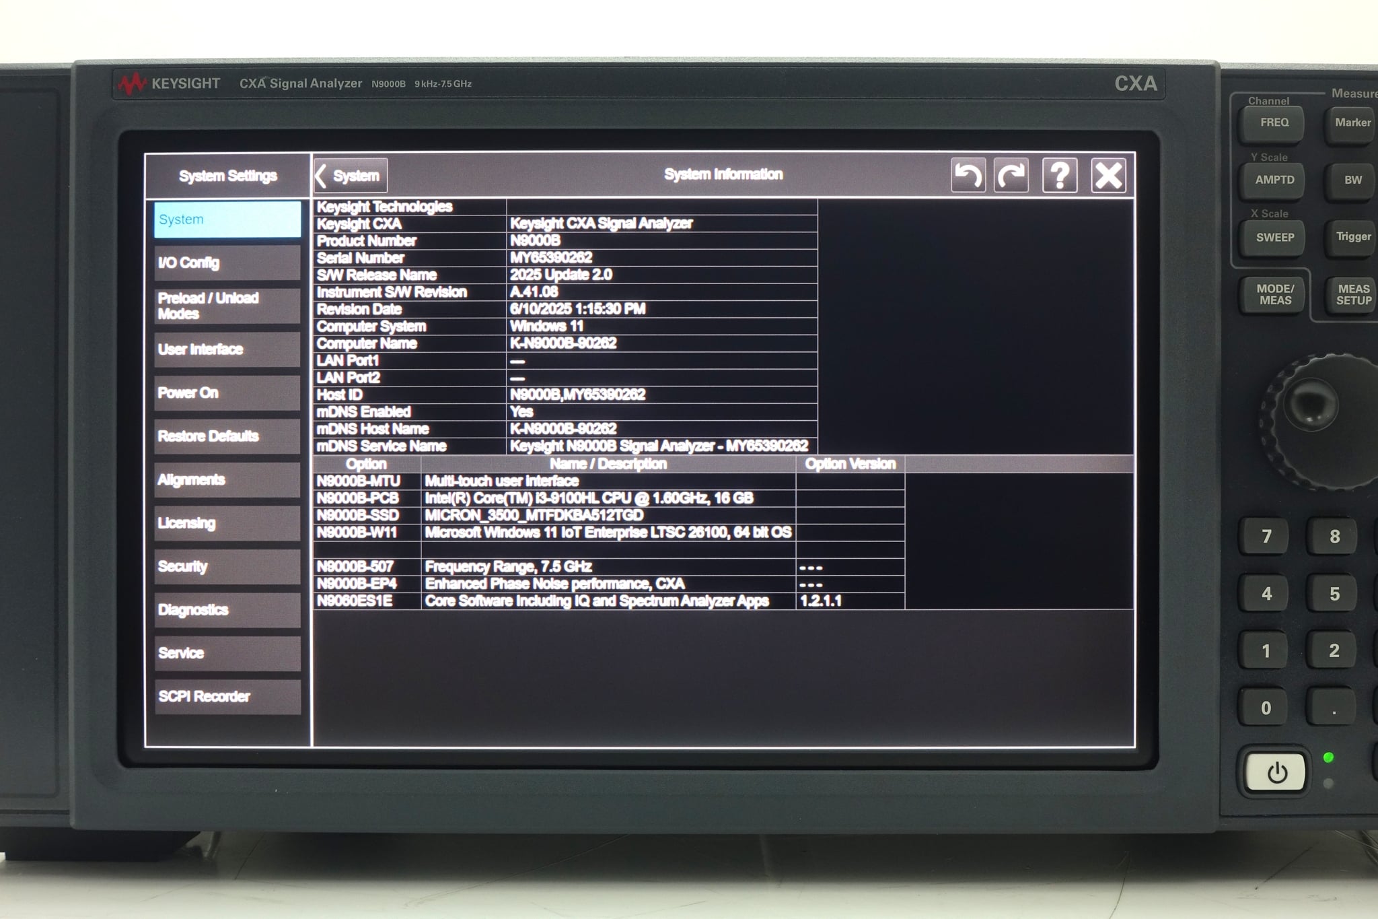Screen dimensions: 1378x919
Task: Click the Option Version column header
Action: pyautogui.click(x=850, y=464)
